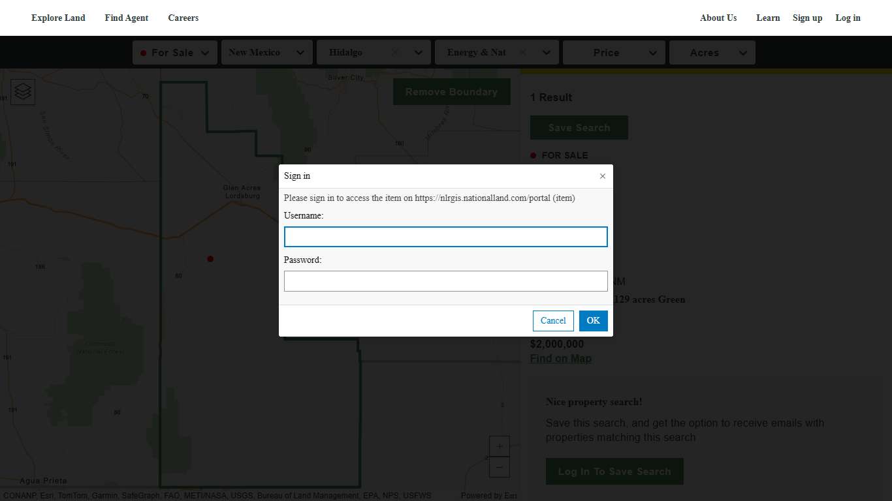Click the map zoom out button
Viewport: 892px width, 501px height.
coord(499,467)
